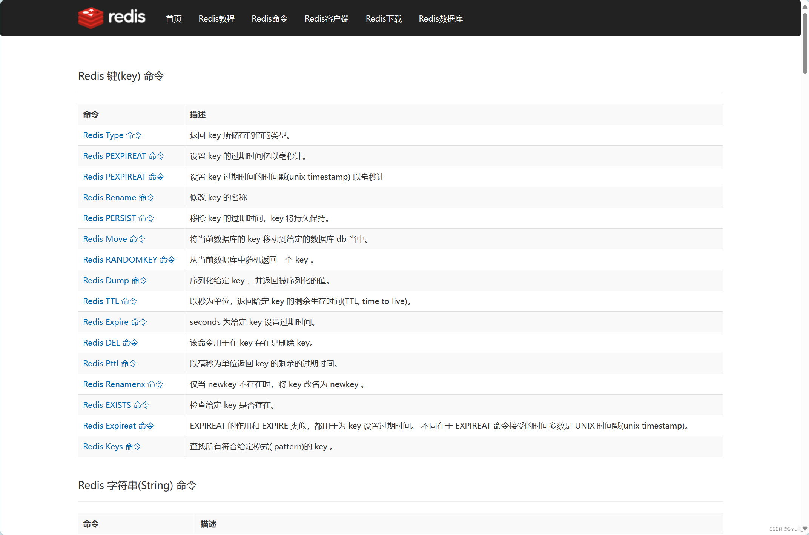Click description 以毫秒为单位返回 key 的剩余的过期时间

pos(264,363)
